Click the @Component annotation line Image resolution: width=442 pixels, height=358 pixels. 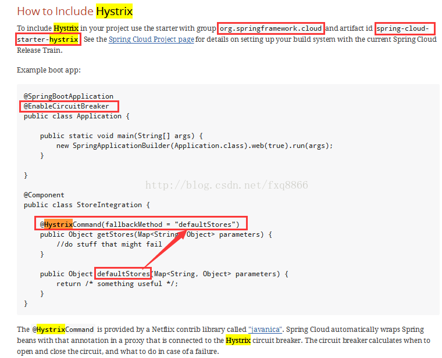click(x=44, y=195)
